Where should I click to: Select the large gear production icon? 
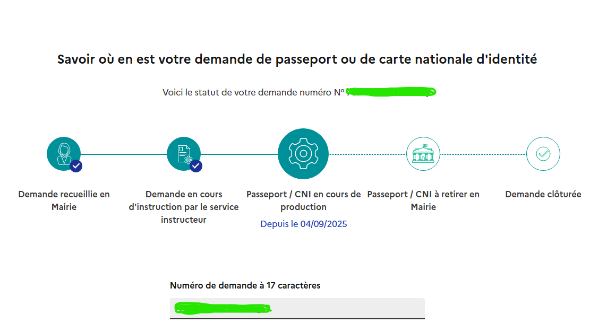[303, 154]
